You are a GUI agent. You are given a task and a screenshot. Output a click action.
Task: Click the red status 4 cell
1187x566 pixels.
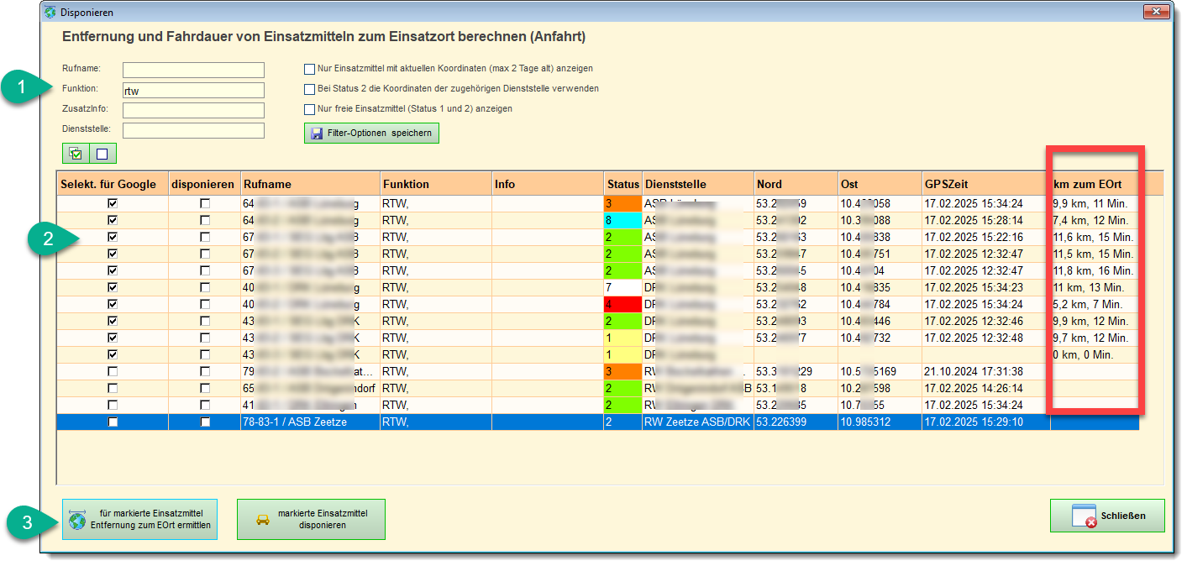coord(622,304)
